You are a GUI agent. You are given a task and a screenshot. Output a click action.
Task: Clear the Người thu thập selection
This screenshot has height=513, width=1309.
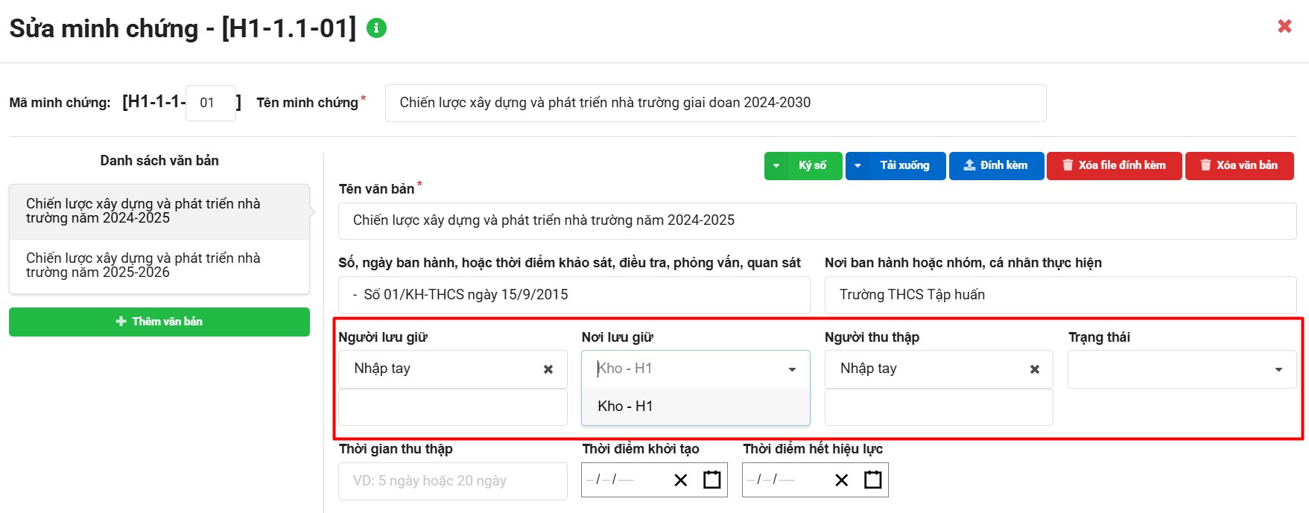[x=1034, y=369]
